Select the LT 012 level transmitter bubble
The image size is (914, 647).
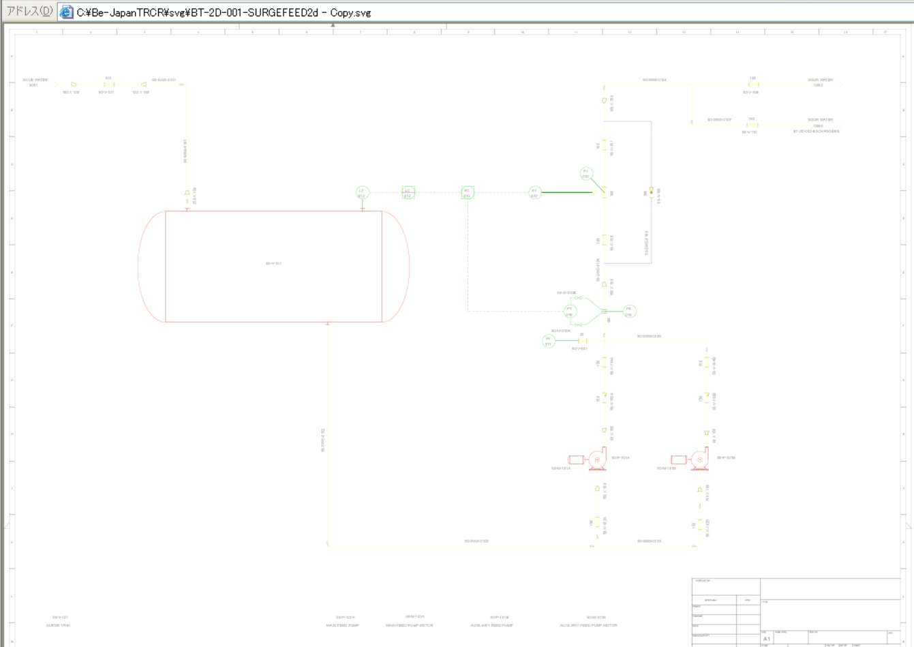362,193
